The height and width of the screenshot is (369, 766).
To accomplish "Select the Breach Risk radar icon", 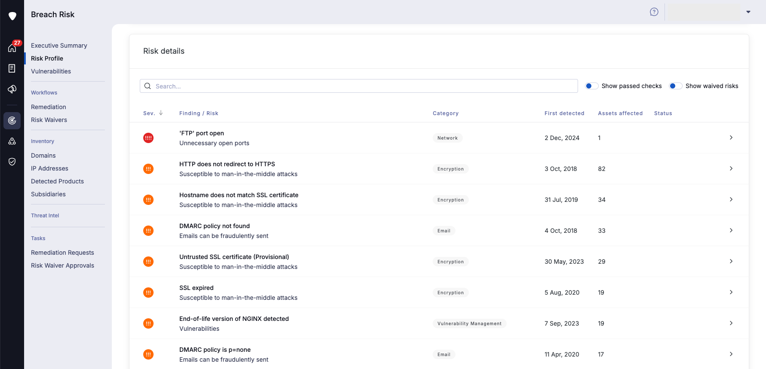I will point(12,121).
